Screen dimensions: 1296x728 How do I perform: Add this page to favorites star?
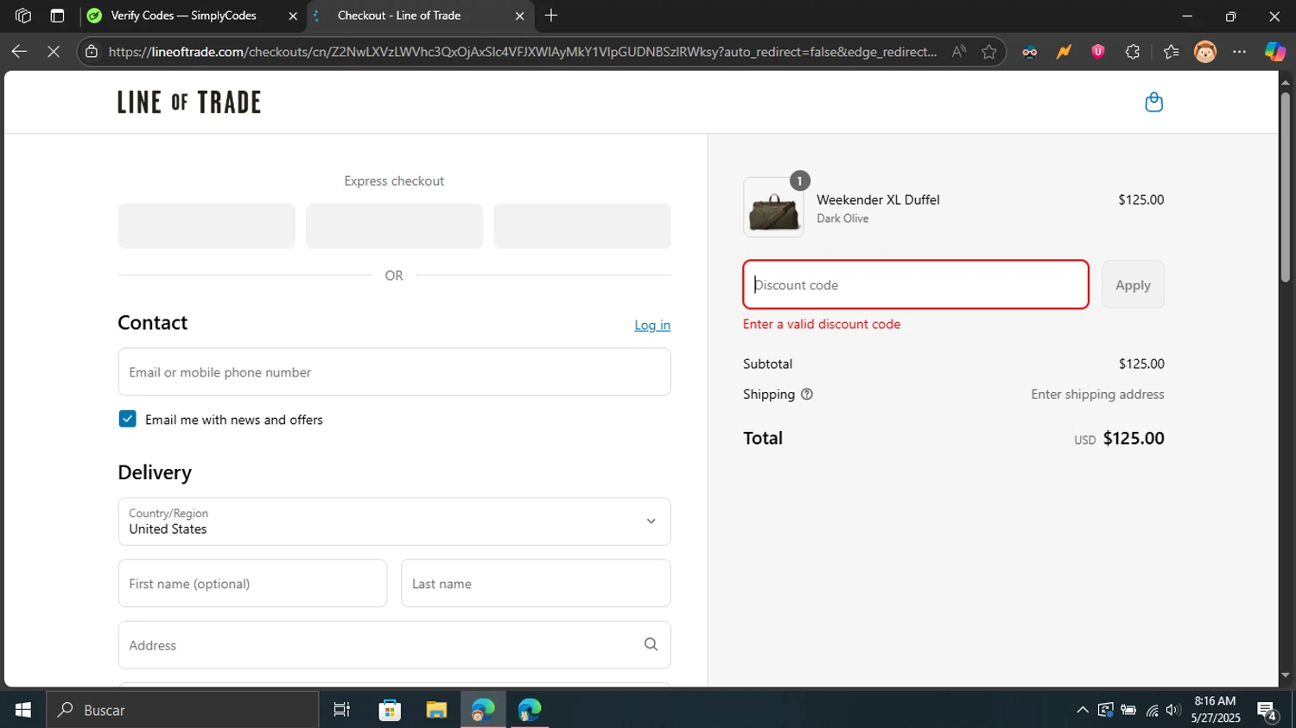click(989, 52)
